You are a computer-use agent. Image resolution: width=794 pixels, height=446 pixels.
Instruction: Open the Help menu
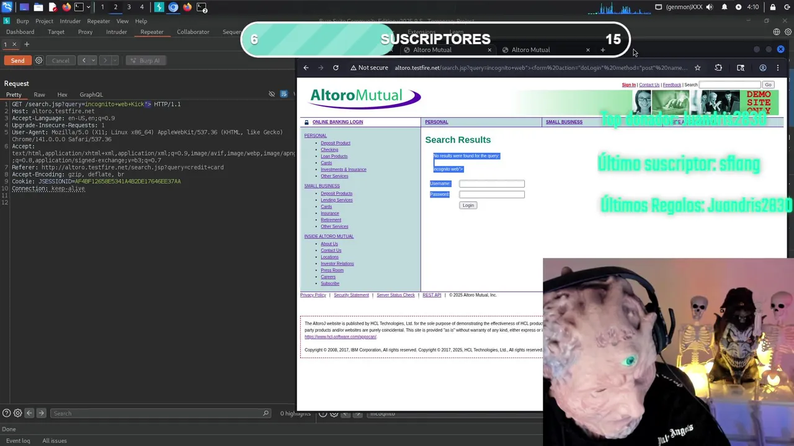pyautogui.click(x=141, y=21)
